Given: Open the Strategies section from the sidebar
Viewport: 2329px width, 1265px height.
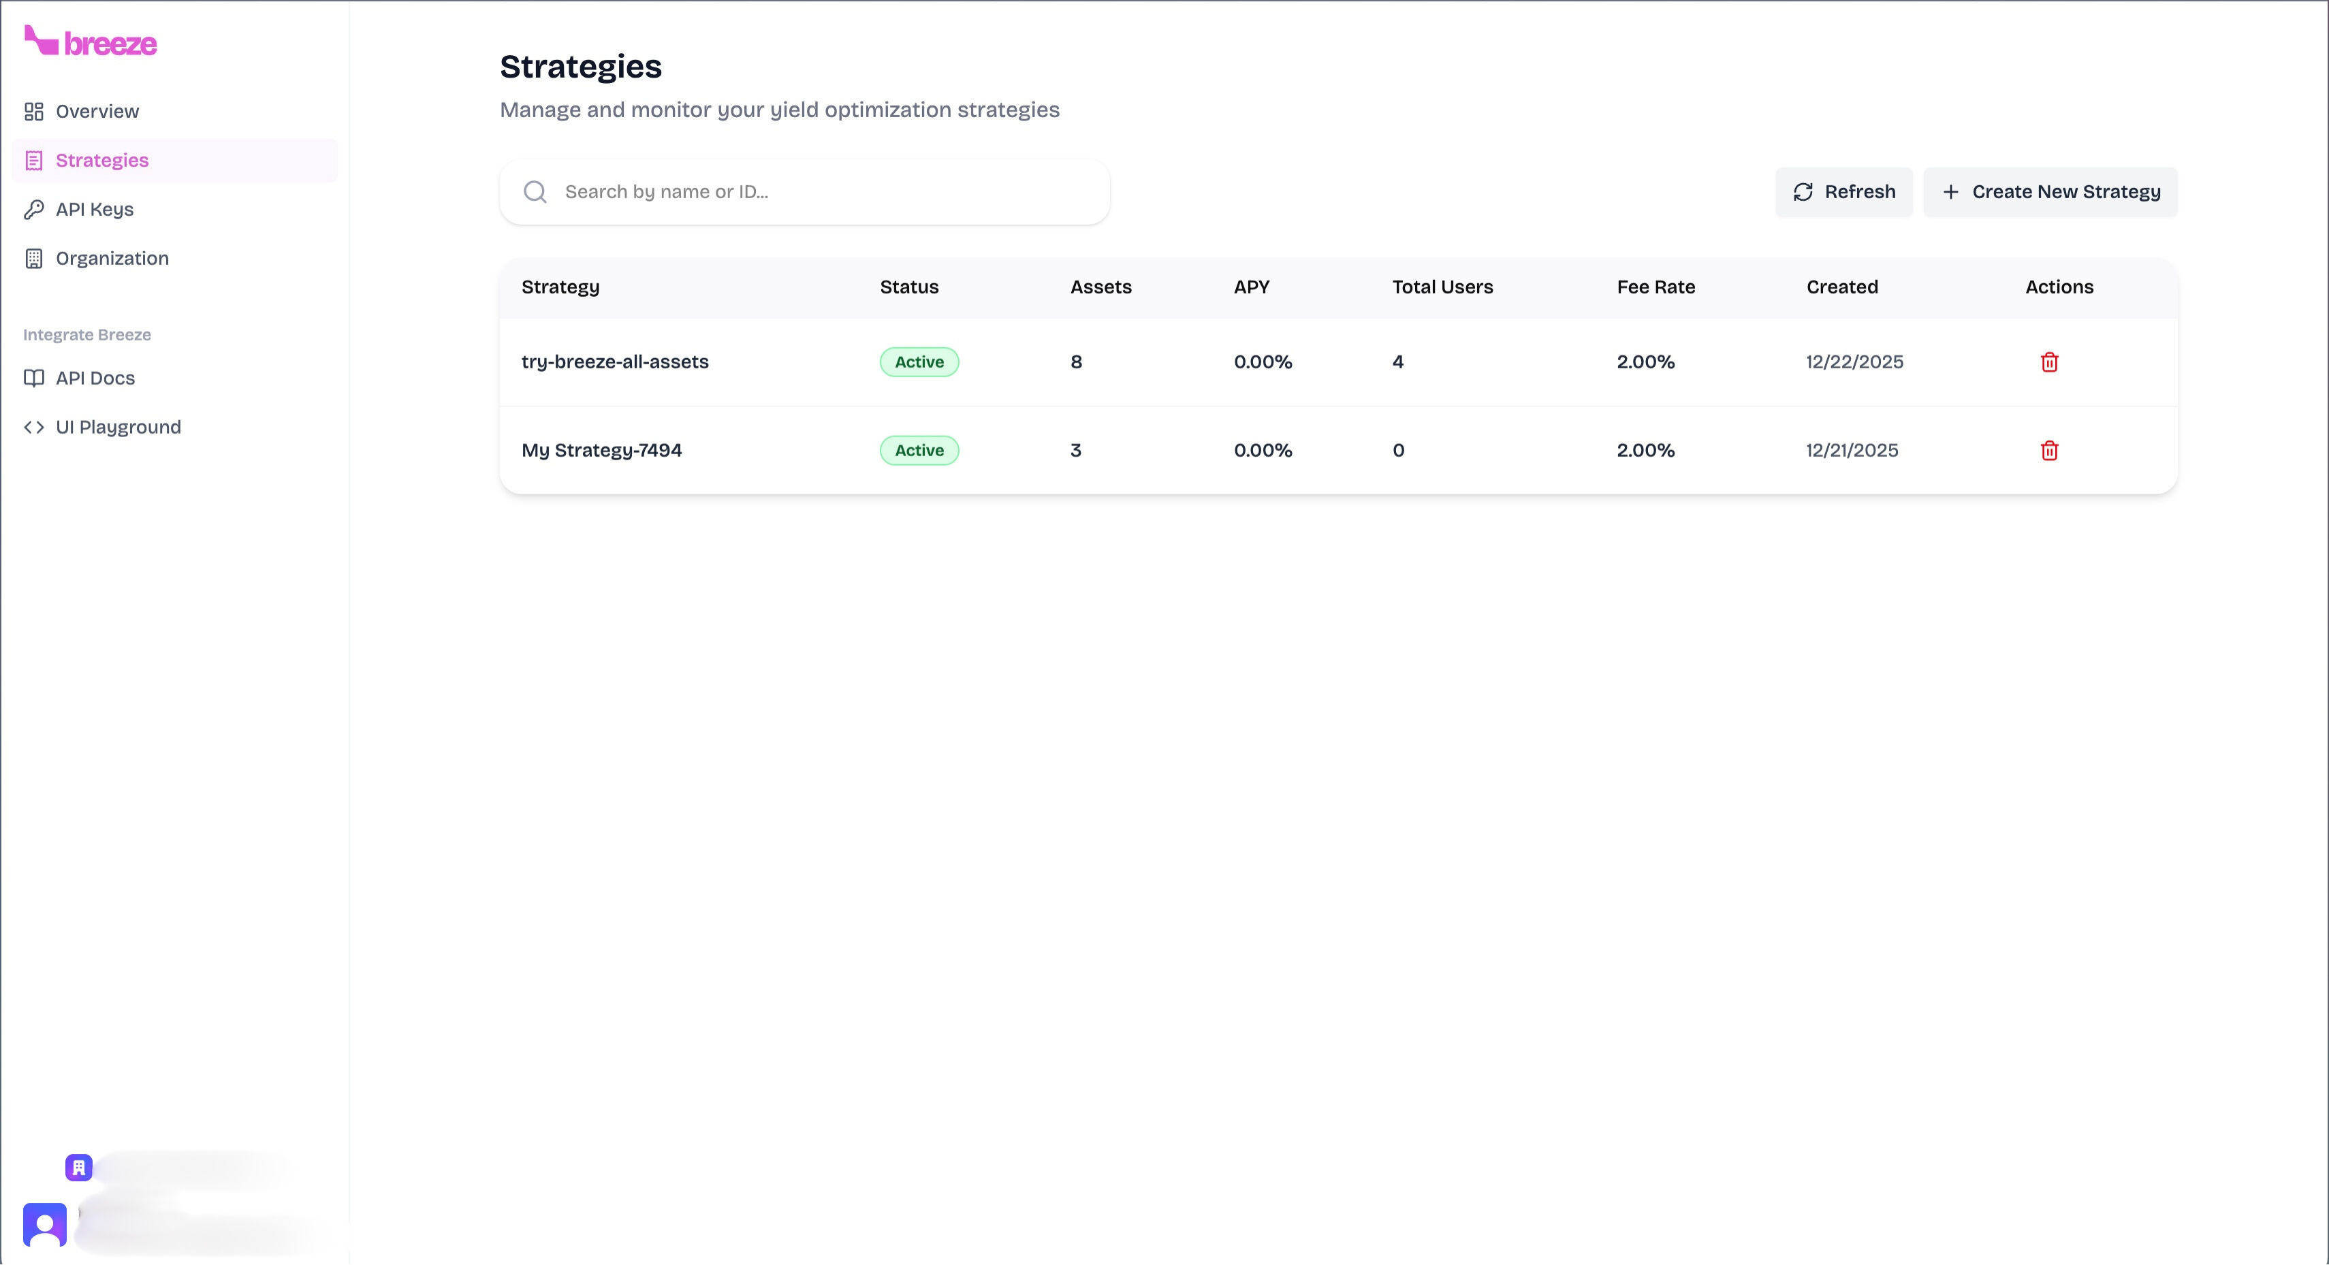Looking at the screenshot, I should [x=101, y=160].
